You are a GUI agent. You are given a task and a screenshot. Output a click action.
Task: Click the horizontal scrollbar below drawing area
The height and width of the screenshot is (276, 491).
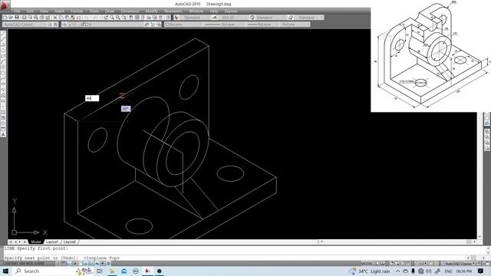[x=397, y=242]
